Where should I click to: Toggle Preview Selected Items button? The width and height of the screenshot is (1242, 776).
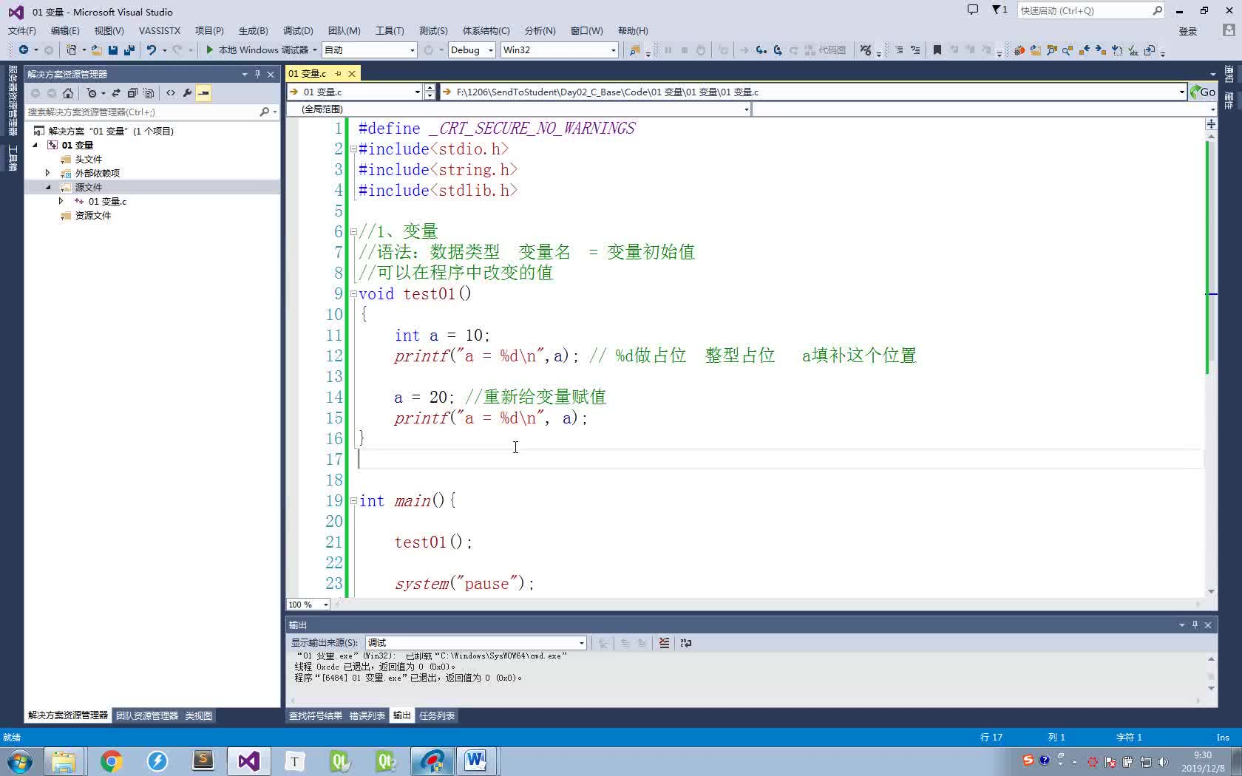click(x=203, y=92)
